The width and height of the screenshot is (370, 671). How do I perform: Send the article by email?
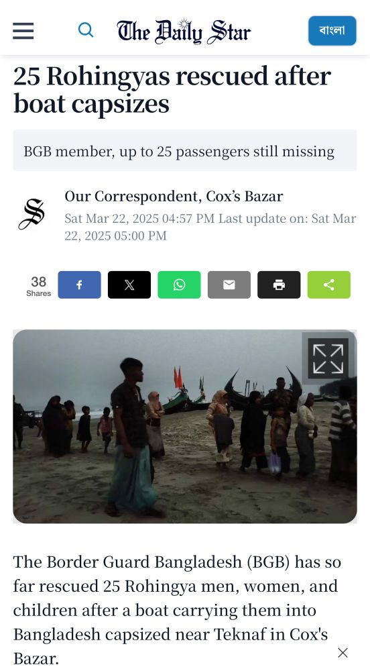coord(229,285)
